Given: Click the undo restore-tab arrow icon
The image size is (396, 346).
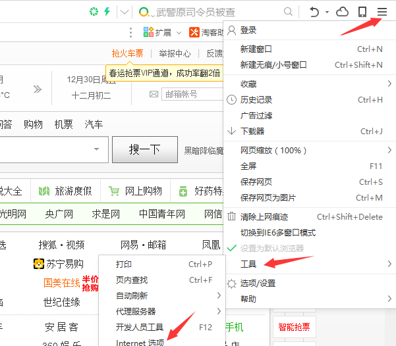Looking at the screenshot, I should (314, 12).
